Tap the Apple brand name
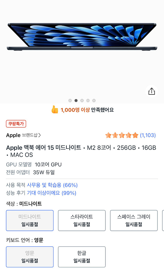The image size is (164, 271). pyautogui.click(x=13, y=135)
